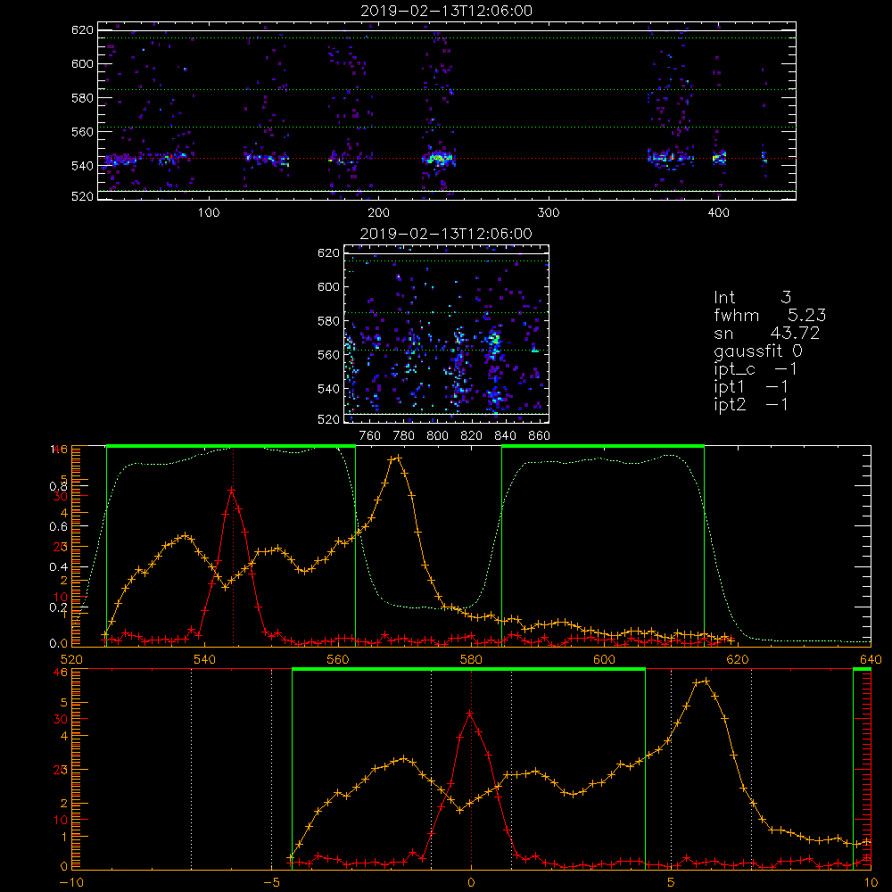Screen dimensions: 892x892
Task: Click x-axis label 10 on bottom plot
Action: (x=871, y=883)
